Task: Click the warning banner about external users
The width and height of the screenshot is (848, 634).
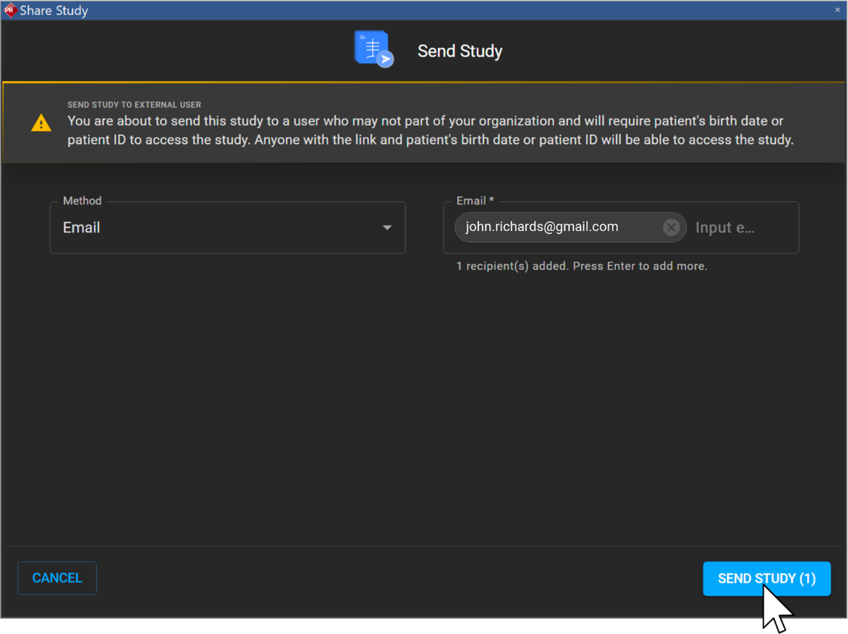Action: pyautogui.click(x=424, y=122)
